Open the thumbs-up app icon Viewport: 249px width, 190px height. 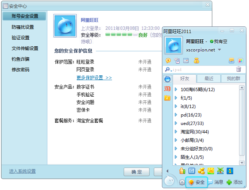pos(182,171)
